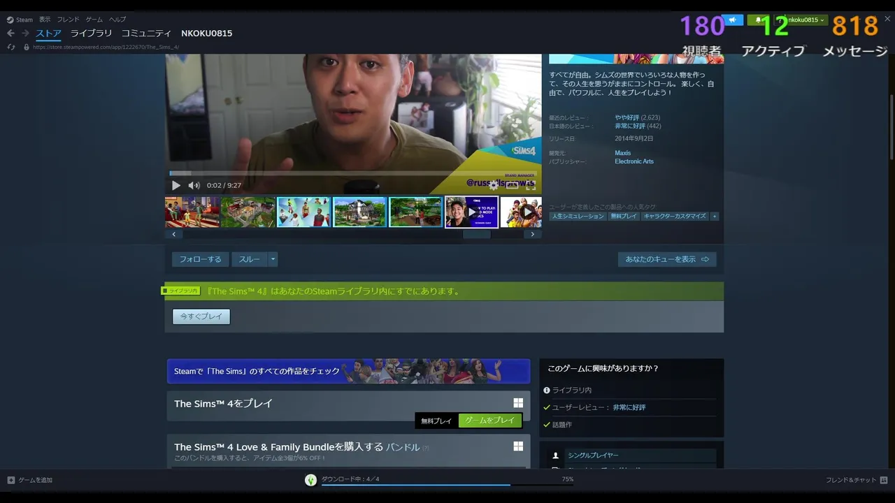Click フォローする button
This screenshot has width=895, height=503.
[200, 259]
